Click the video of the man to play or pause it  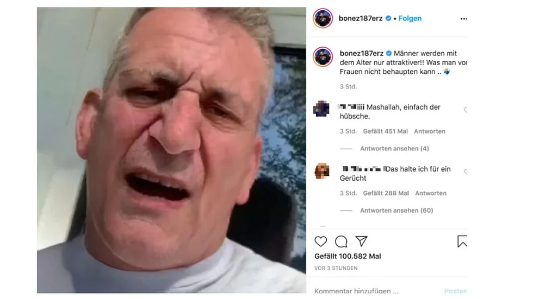coord(171,150)
